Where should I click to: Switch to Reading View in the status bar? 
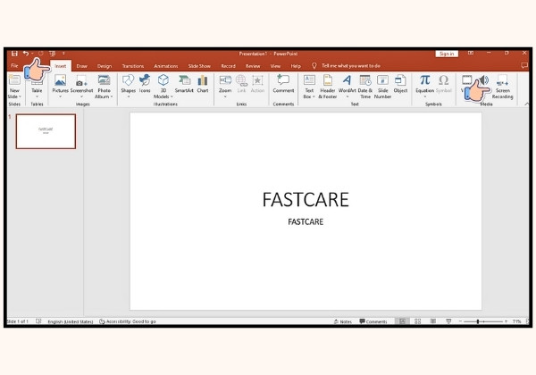point(432,321)
